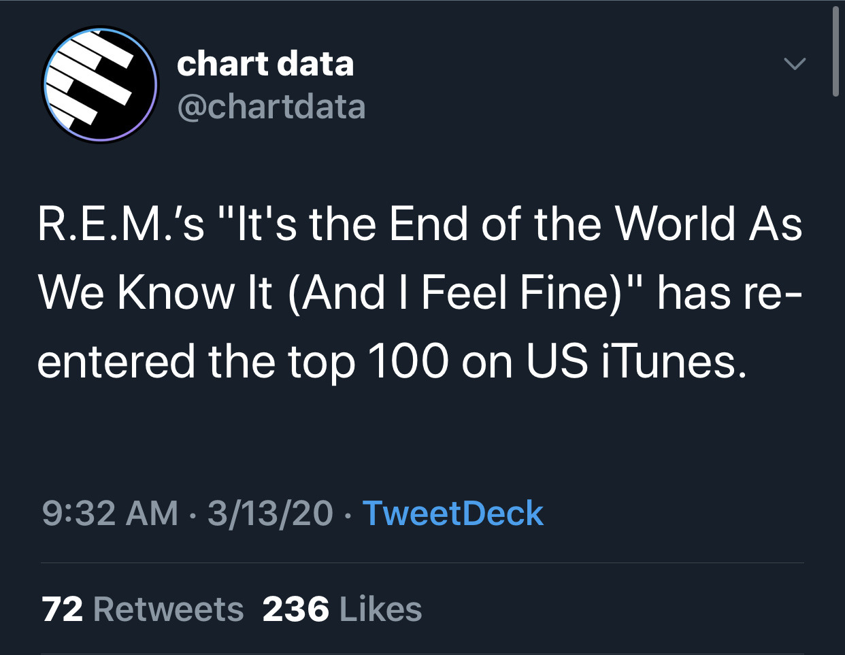This screenshot has width=845, height=655.
Task: Click the vertical scrollbar thumb
Action: (836, 52)
